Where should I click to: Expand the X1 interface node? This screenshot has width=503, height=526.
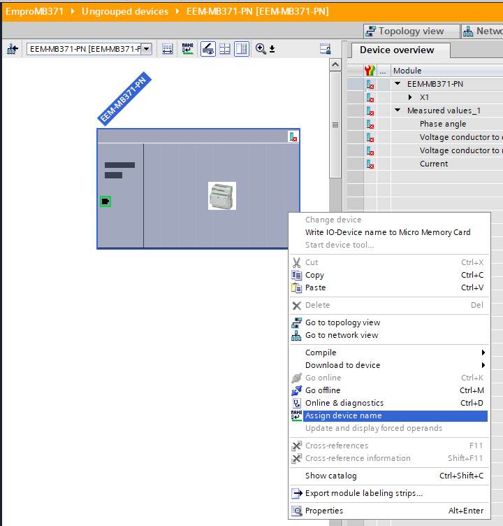(410, 97)
